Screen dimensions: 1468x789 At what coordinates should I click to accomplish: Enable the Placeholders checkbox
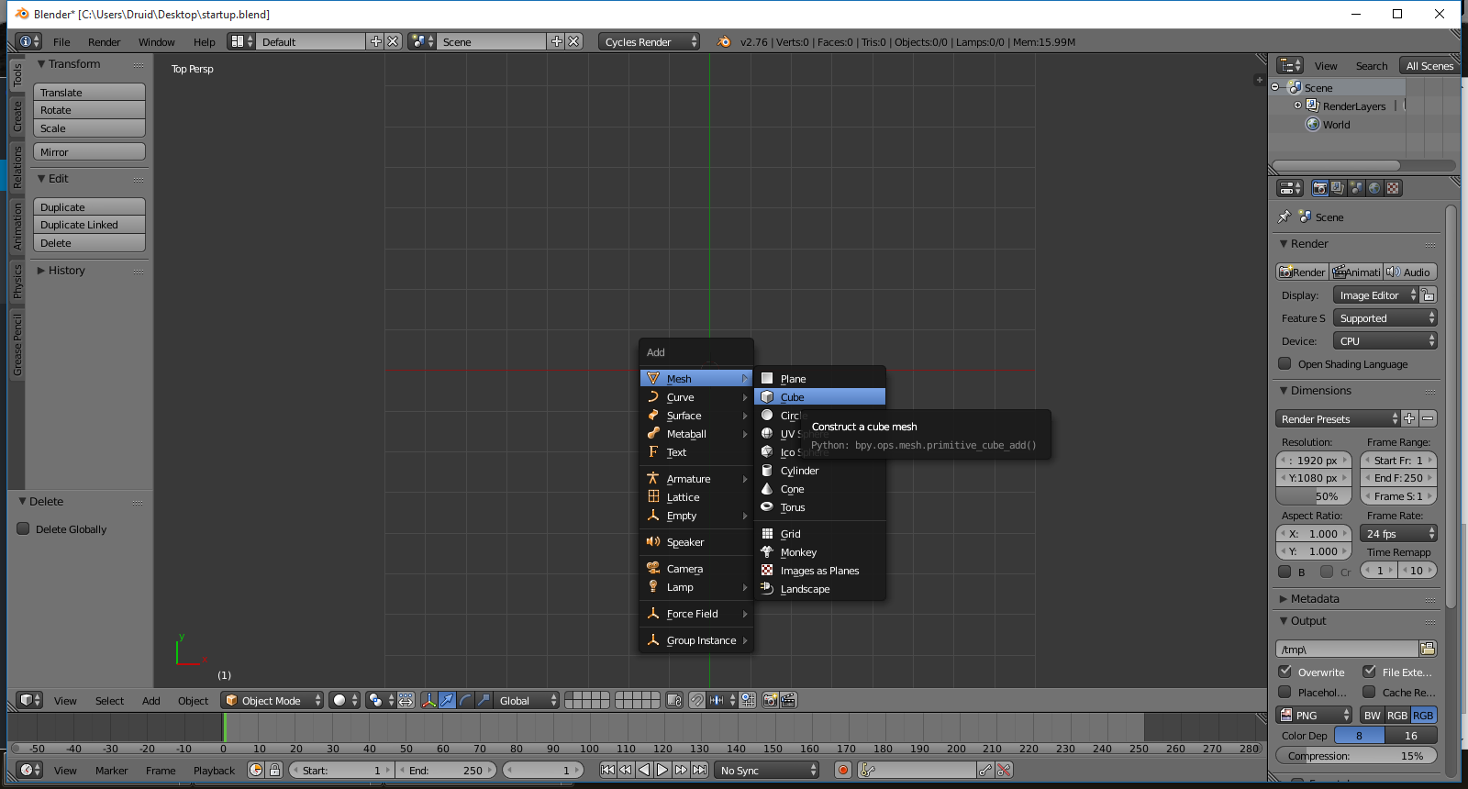tap(1284, 692)
